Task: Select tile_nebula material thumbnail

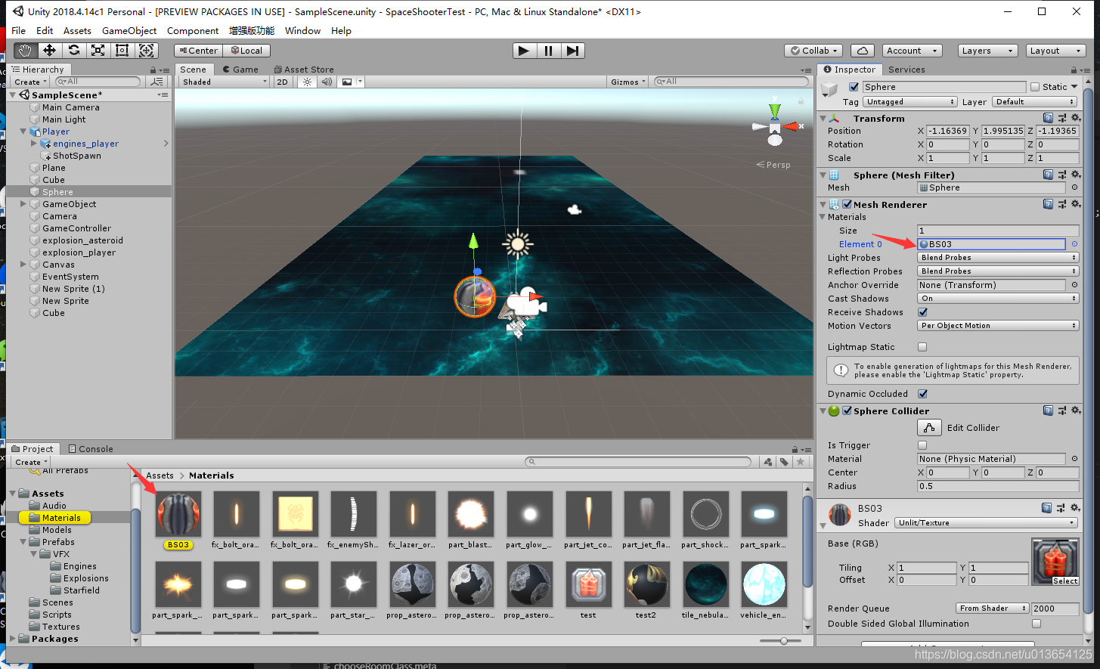Action: [705, 584]
